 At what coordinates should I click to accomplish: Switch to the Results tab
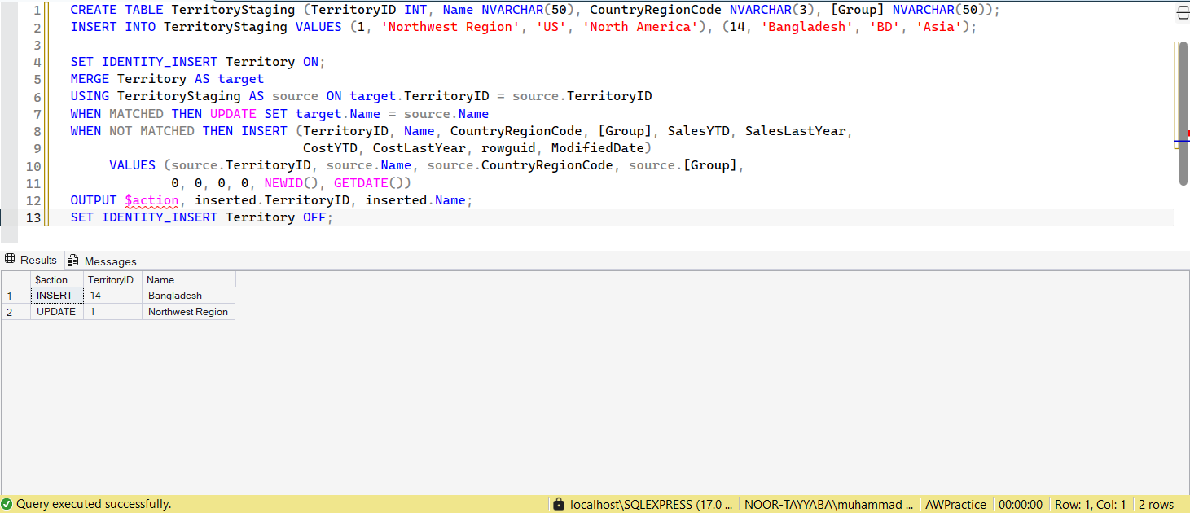click(x=32, y=260)
